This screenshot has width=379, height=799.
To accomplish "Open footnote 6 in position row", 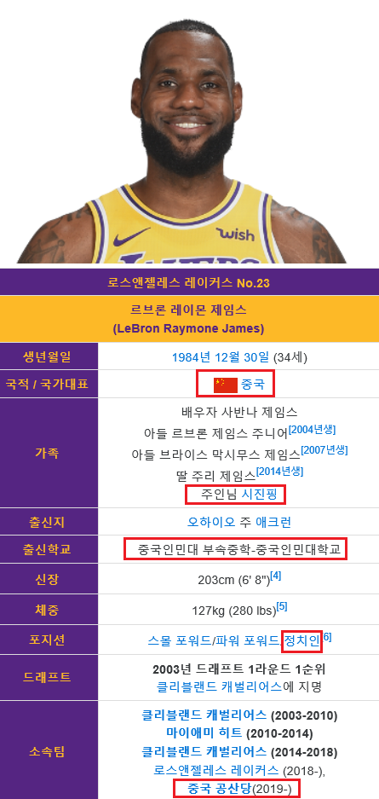I will (x=327, y=637).
